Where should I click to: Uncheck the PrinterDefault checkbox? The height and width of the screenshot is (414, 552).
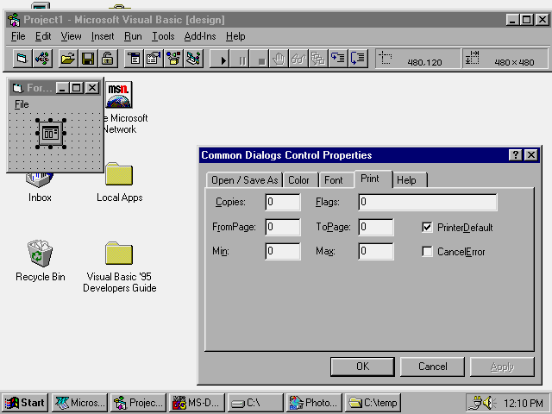(427, 228)
